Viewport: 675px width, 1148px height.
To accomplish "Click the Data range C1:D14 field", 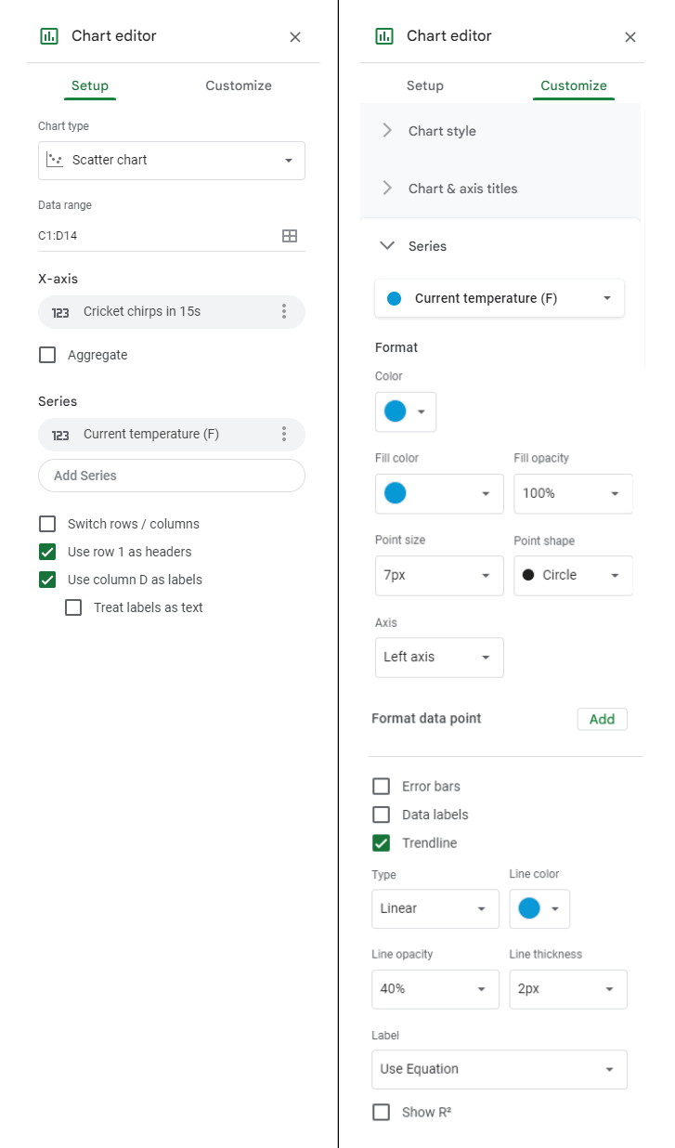I will pos(153,236).
